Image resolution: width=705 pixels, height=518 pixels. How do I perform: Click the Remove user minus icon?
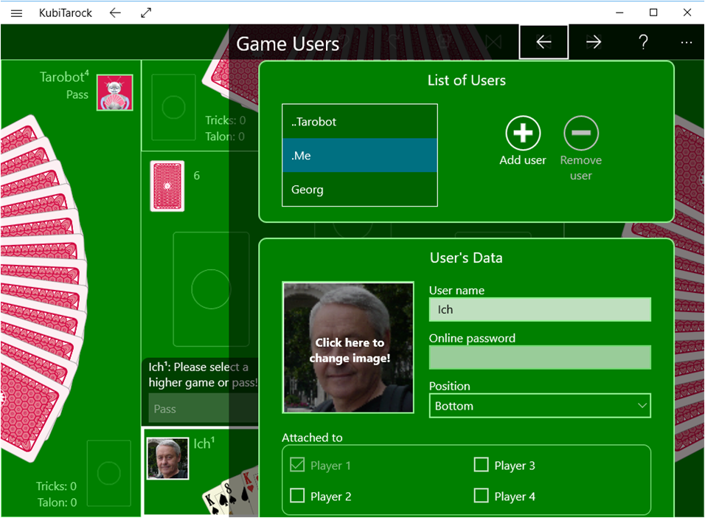click(580, 134)
